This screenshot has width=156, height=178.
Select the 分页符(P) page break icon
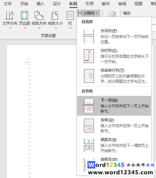tap(89, 36)
